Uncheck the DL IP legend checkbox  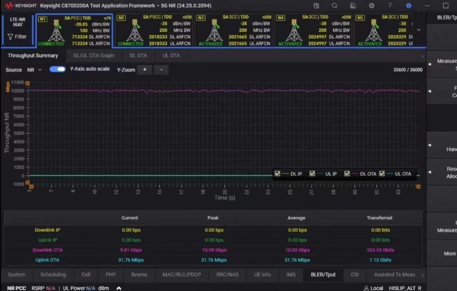point(277,174)
